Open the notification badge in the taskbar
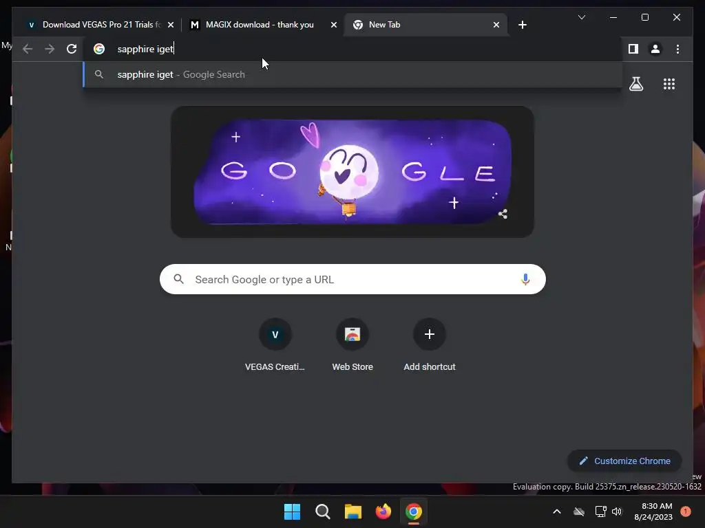 [685, 511]
